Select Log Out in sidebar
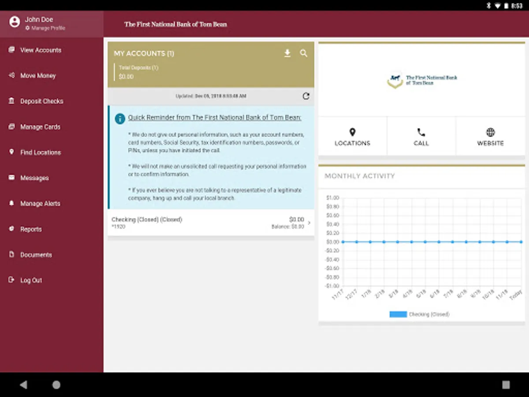The height and width of the screenshot is (397, 529). pyautogui.click(x=31, y=281)
